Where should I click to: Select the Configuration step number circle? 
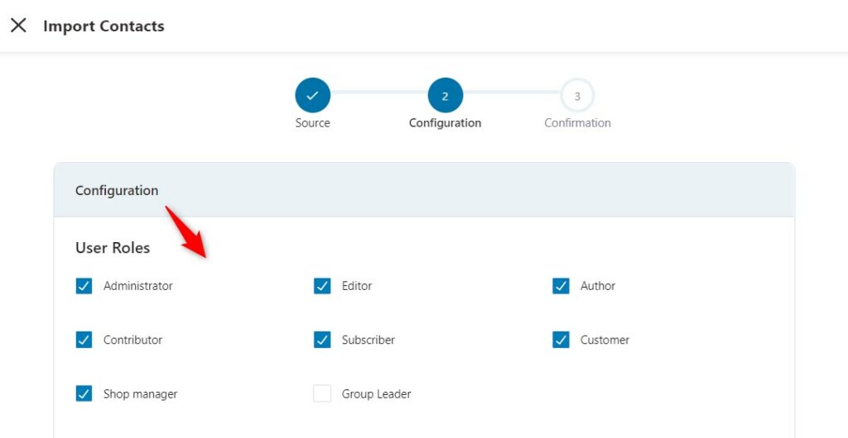point(445,96)
